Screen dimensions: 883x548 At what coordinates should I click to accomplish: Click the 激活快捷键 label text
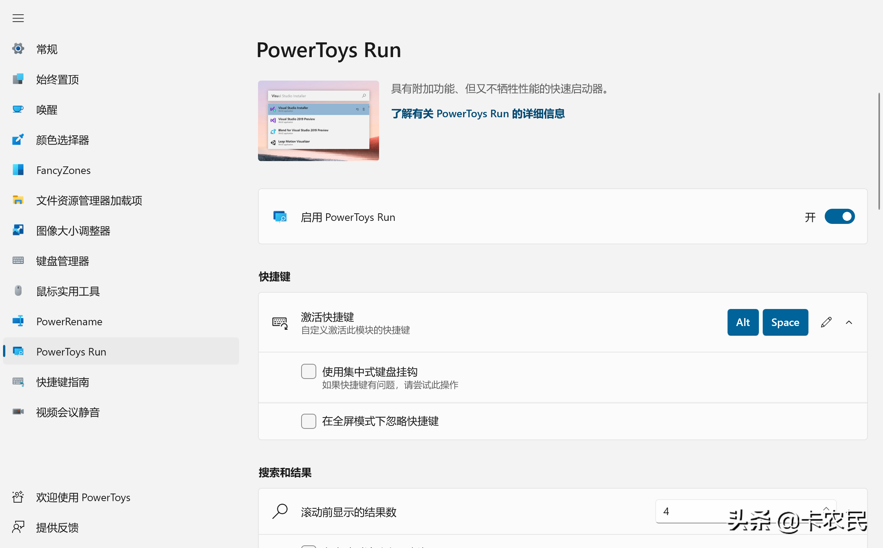(x=327, y=317)
